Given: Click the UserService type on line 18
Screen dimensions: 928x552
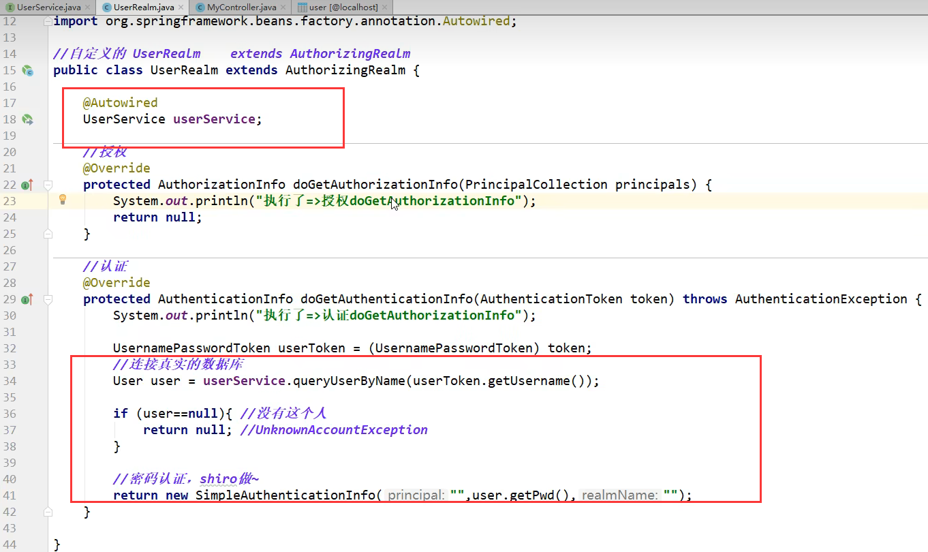Looking at the screenshot, I should point(124,119).
